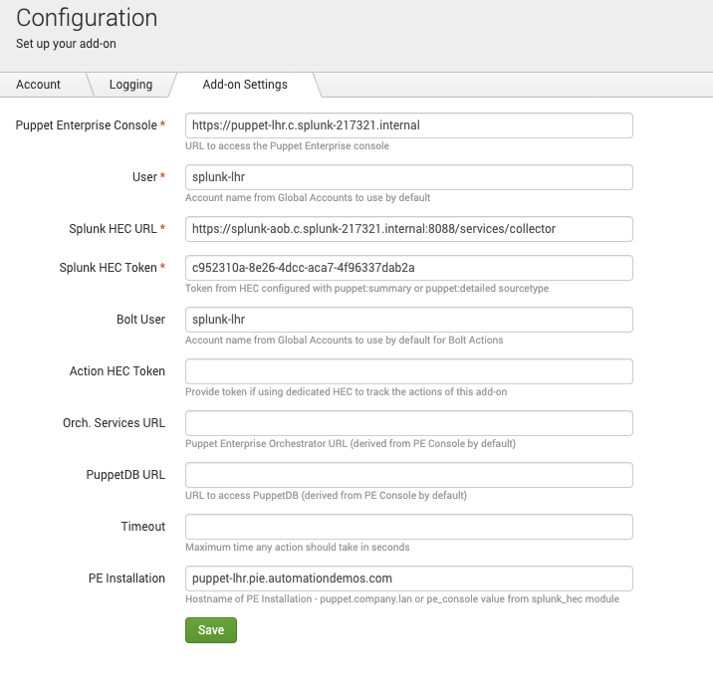Focus the User input field
713x693 pixels.
409,177
